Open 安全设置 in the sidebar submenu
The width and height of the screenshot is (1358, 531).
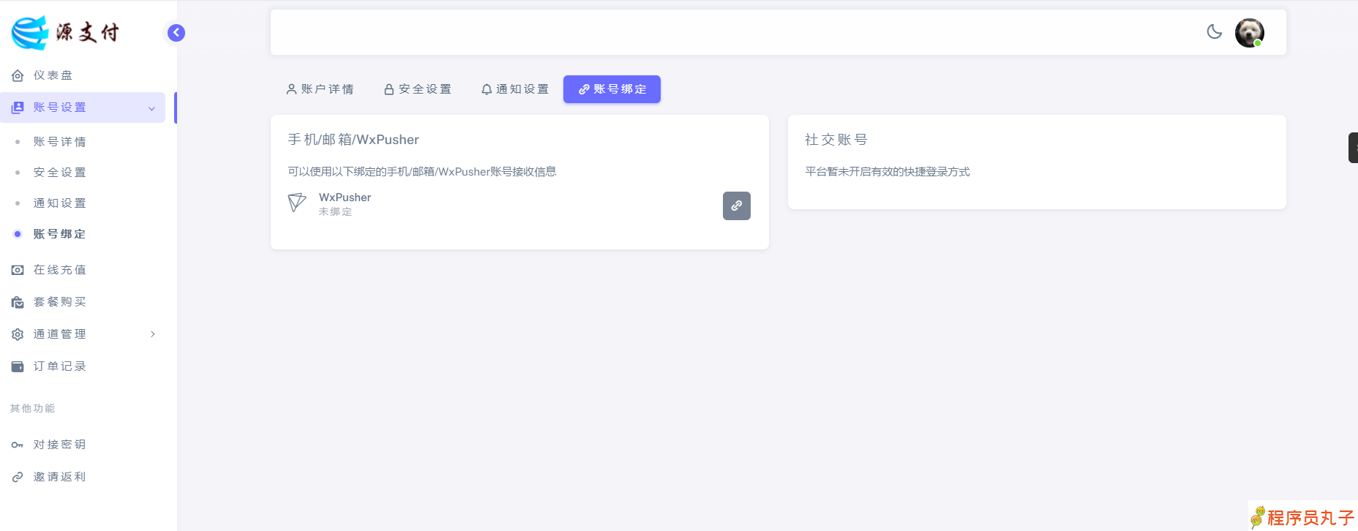click(83, 173)
